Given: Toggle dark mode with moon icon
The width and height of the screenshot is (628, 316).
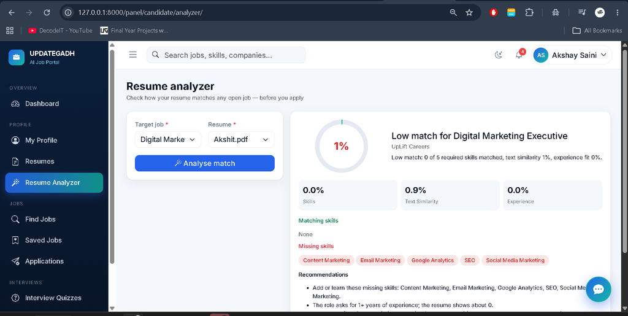Looking at the screenshot, I should tap(499, 55).
